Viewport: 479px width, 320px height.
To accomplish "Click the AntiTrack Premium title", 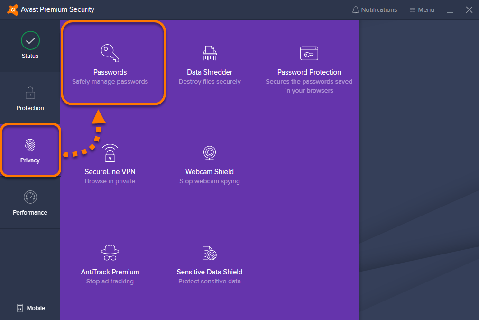I will coord(110,272).
